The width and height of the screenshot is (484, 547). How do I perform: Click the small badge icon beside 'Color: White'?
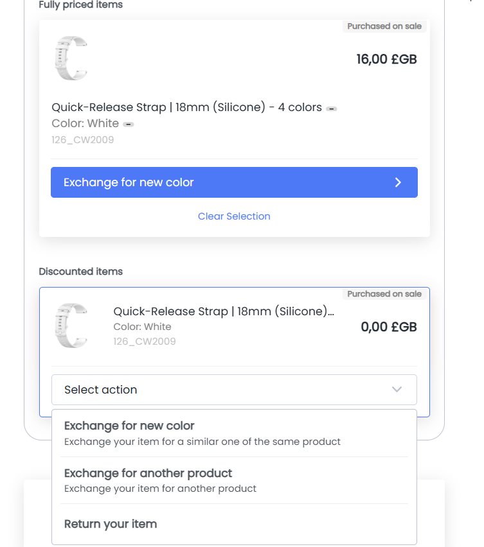pyautogui.click(x=129, y=124)
